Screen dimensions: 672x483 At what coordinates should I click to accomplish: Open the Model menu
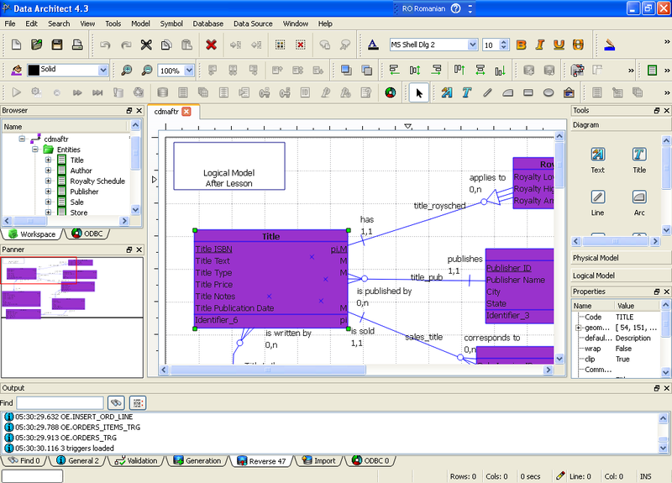click(140, 24)
